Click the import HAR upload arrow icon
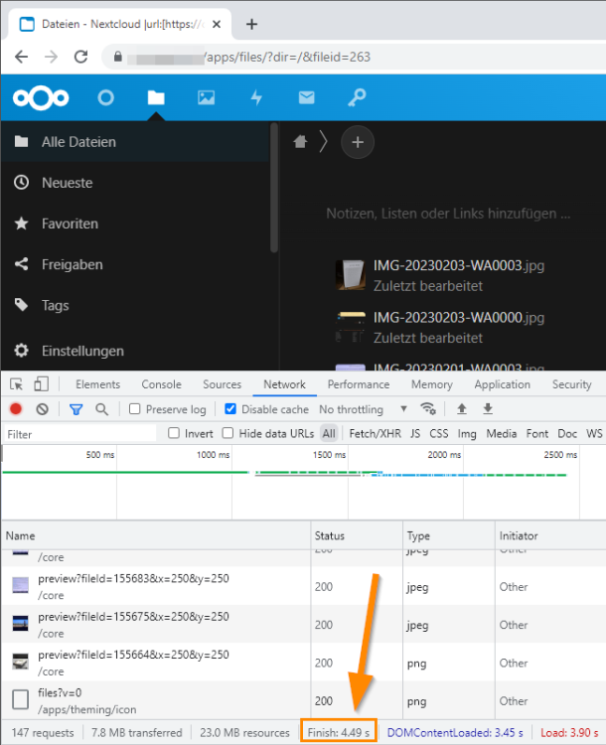606x745 pixels. [x=462, y=409]
